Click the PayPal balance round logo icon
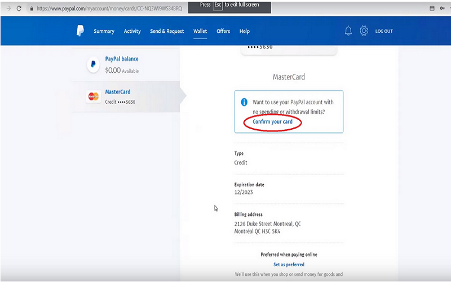The height and width of the screenshot is (282, 451). (x=93, y=64)
